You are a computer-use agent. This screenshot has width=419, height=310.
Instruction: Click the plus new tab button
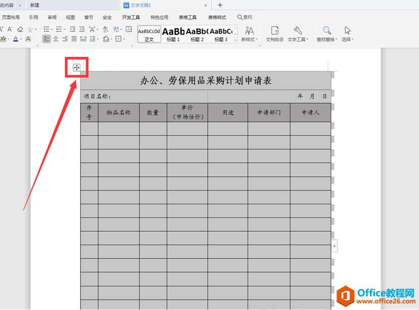tap(220, 5)
